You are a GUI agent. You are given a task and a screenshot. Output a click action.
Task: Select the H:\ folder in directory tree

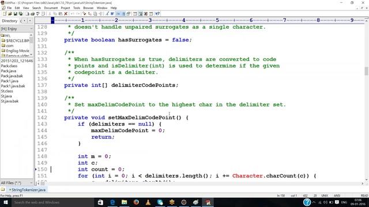[6, 36]
